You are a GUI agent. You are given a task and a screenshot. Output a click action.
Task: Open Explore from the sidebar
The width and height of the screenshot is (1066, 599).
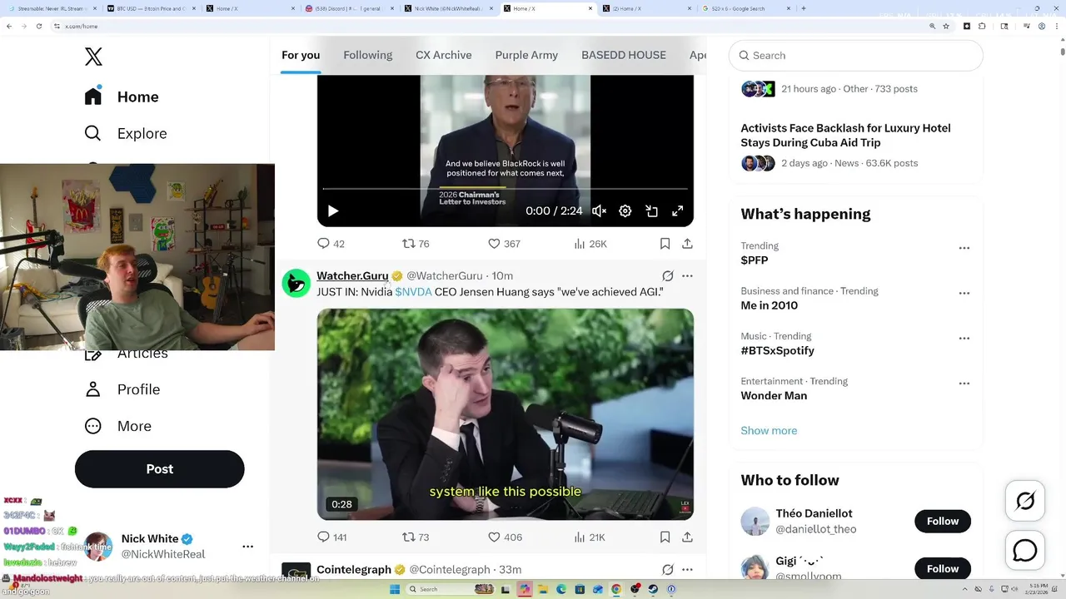(x=126, y=133)
